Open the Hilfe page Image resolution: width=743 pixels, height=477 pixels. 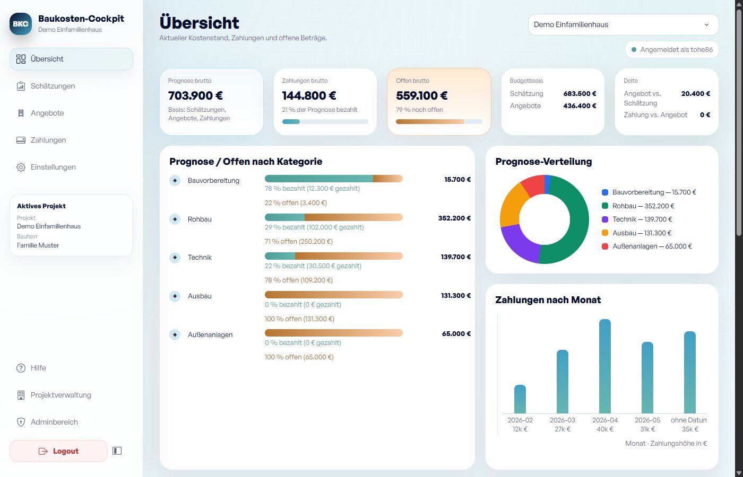(71, 368)
